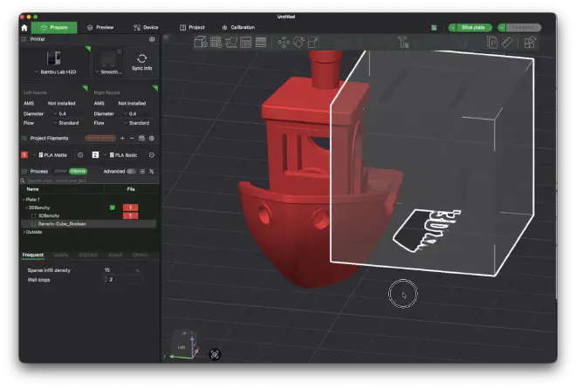
Task: Click the Arrange all objects icon
Action: tap(246, 42)
